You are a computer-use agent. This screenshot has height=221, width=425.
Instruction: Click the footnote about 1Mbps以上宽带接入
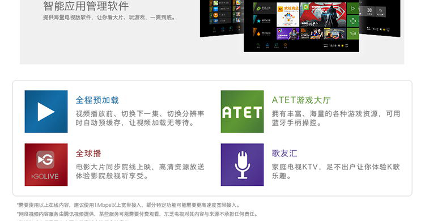click(129, 205)
